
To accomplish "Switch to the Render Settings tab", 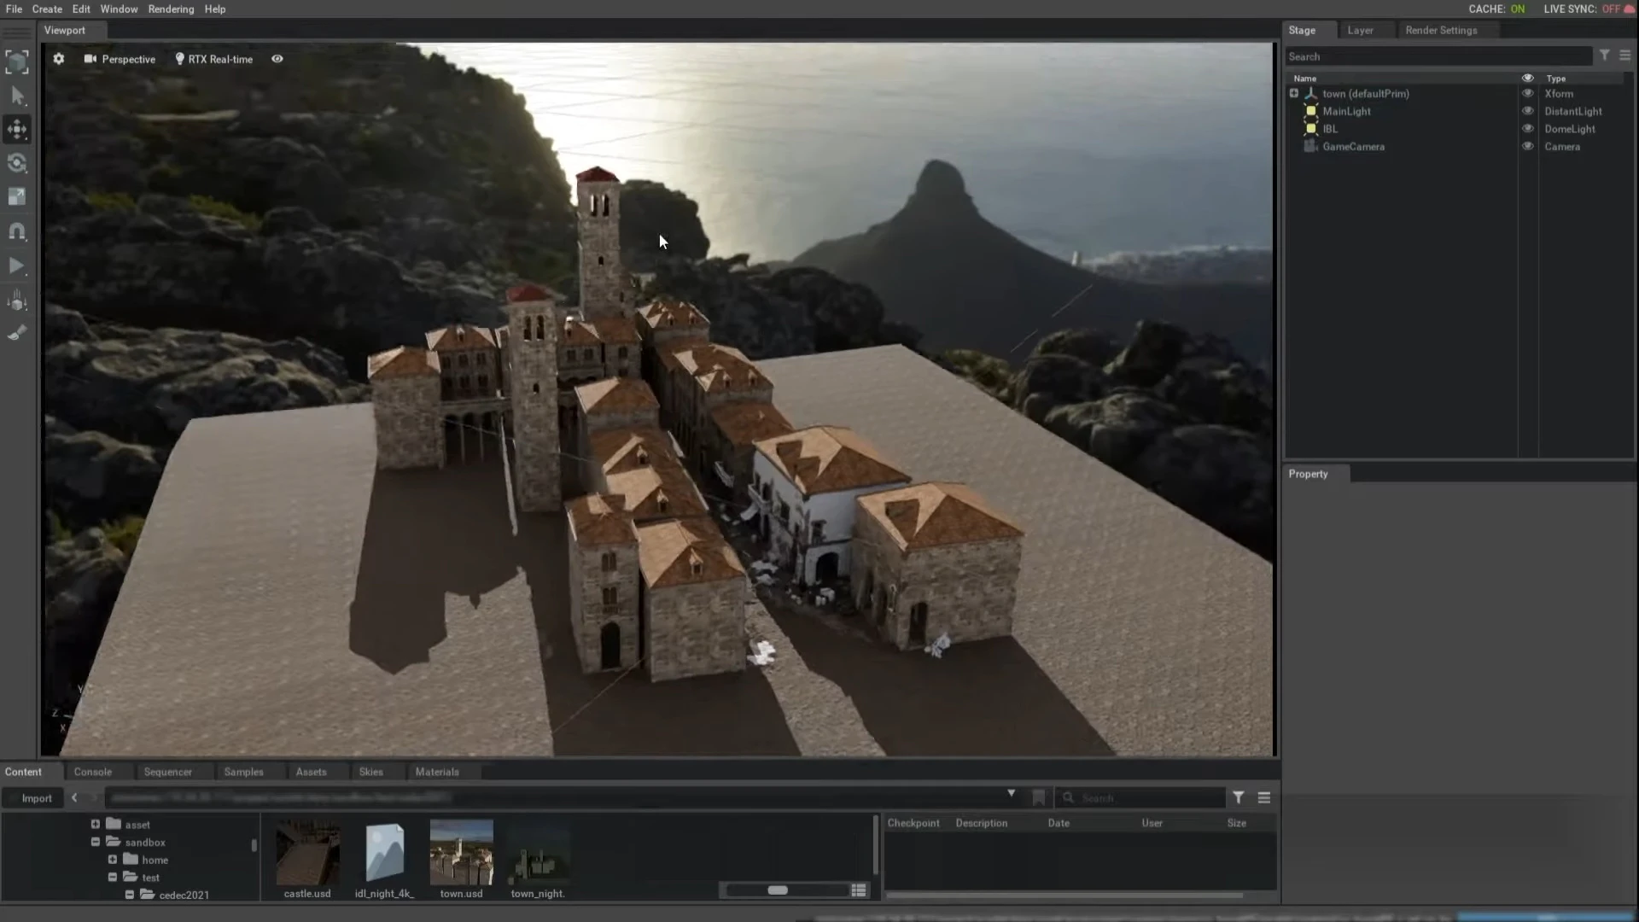I will [x=1441, y=30].
